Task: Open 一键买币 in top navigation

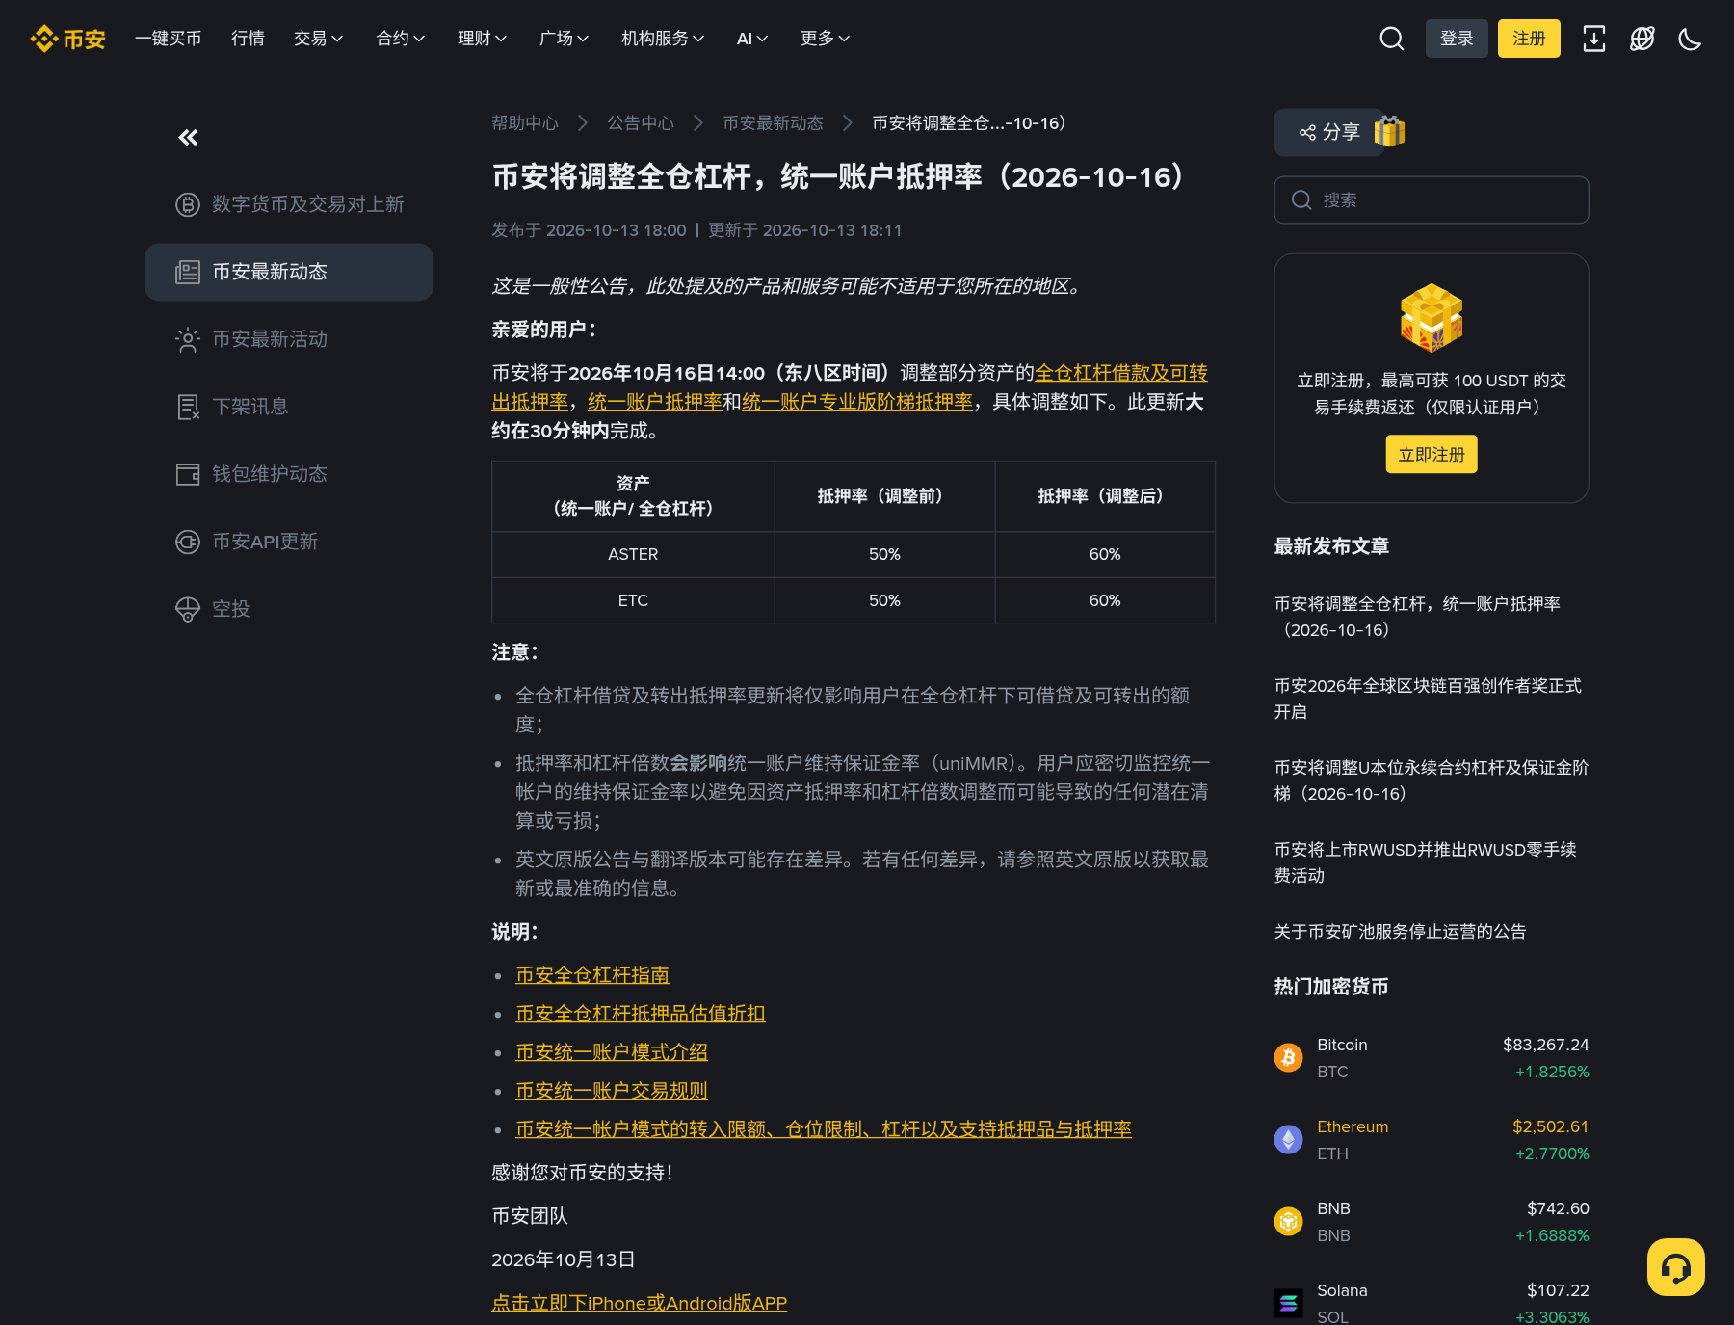Action: point(168,39)
